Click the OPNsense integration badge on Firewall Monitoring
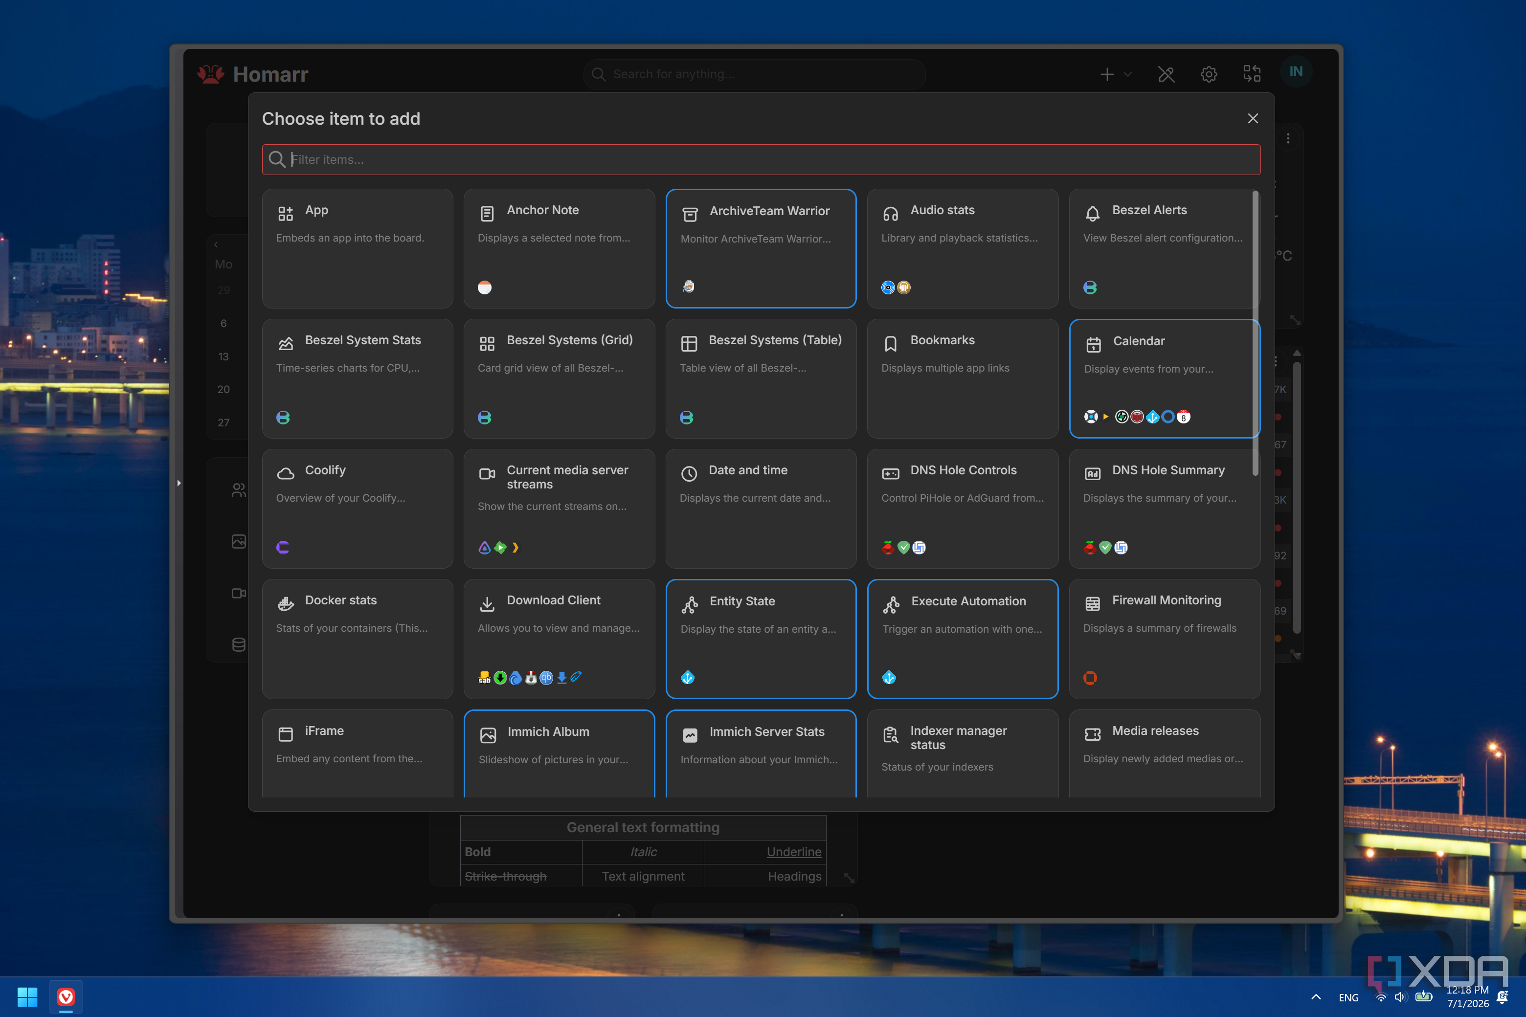 click(1090, 677)
